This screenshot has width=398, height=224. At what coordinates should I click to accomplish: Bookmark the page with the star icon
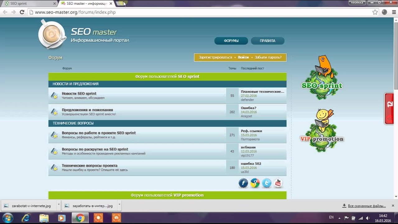tap(375, 12)
